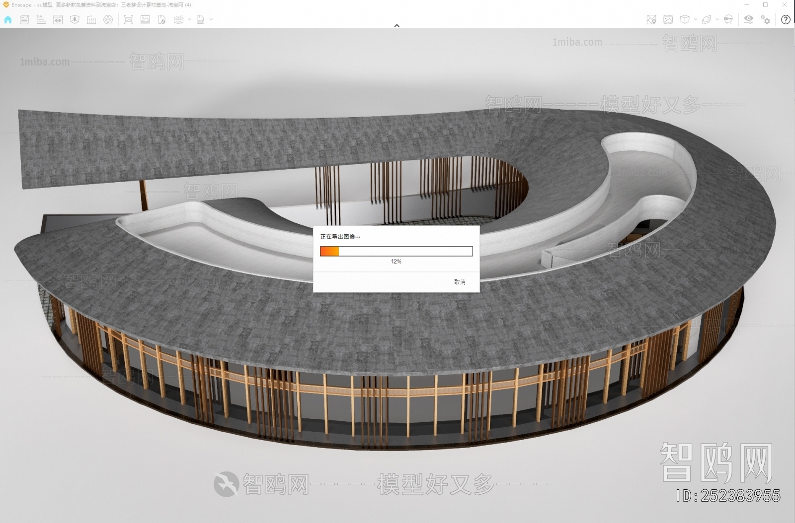Collapse the toolbar with the chevron
Screen dimensions: 795x523
[397, 25]
